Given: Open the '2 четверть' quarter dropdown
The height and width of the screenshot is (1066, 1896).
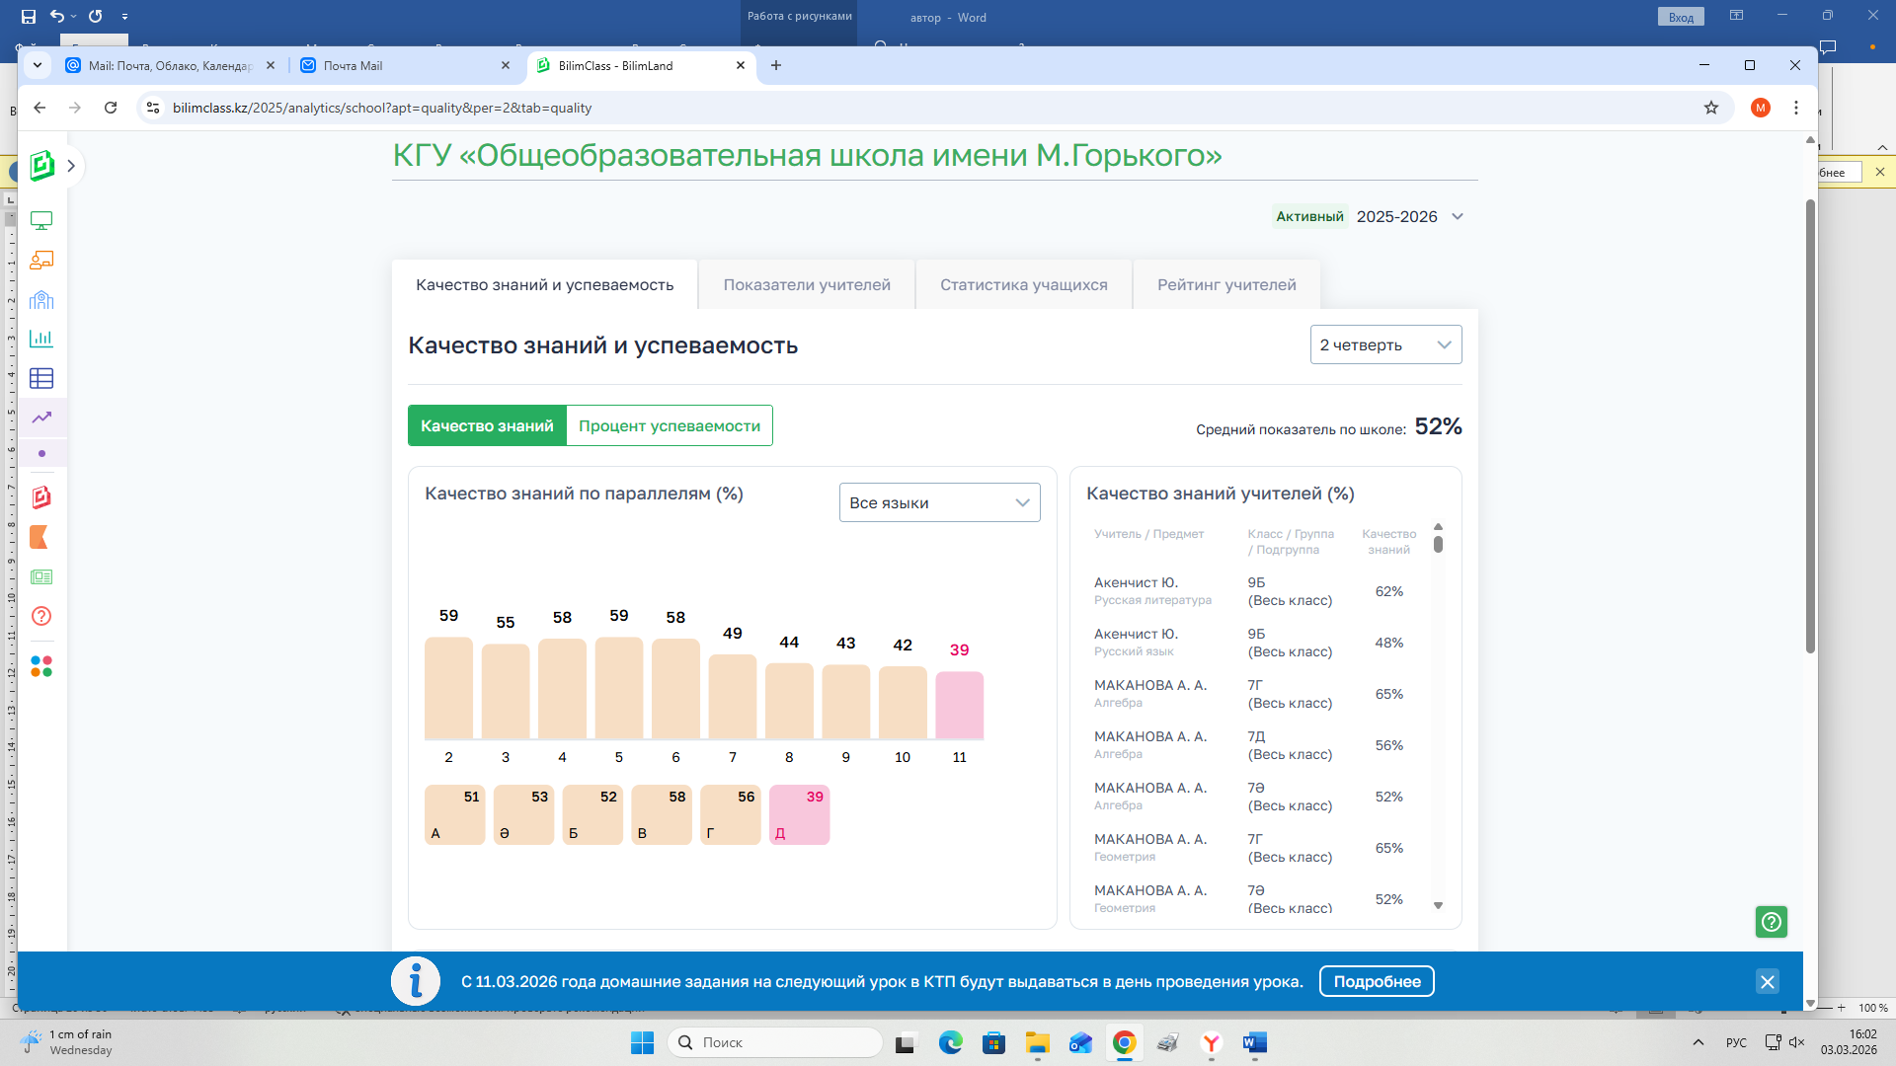Looking at the screenshot, I should [1384, 344].
